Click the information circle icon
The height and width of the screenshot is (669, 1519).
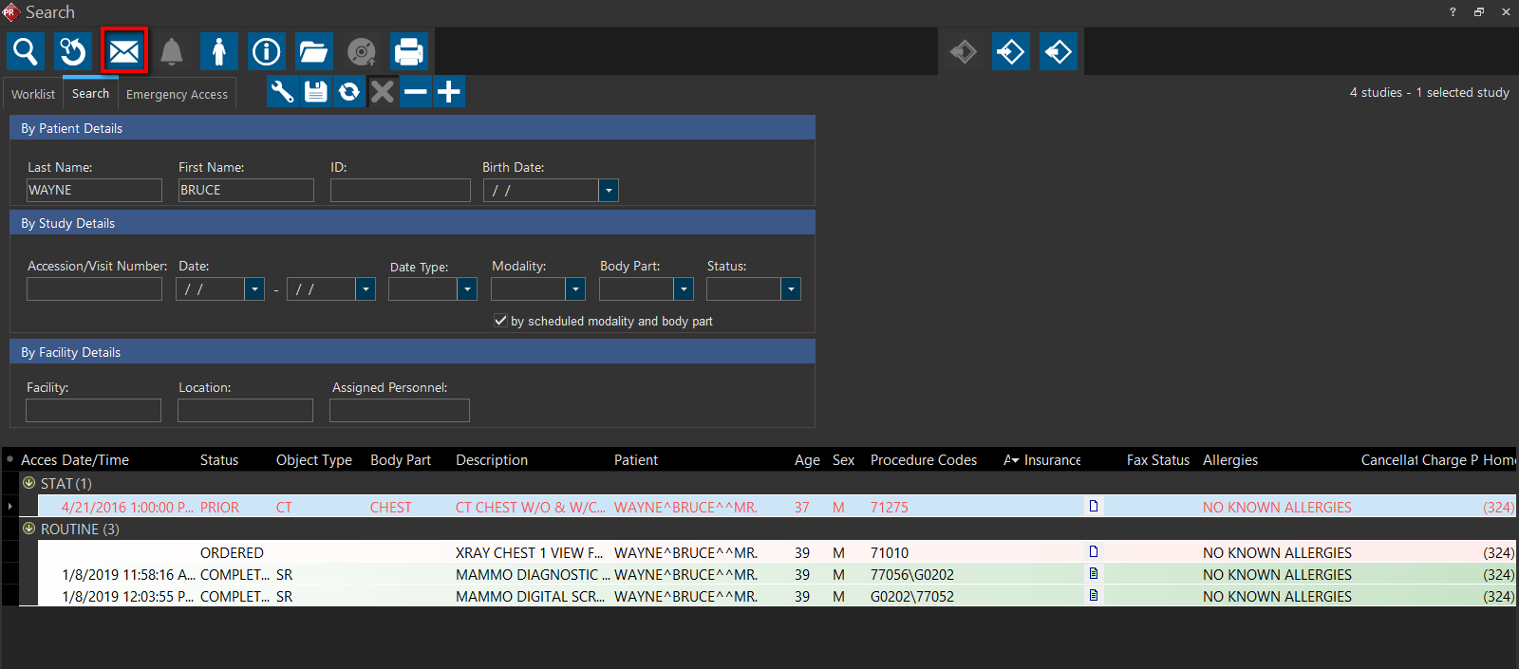267,51
